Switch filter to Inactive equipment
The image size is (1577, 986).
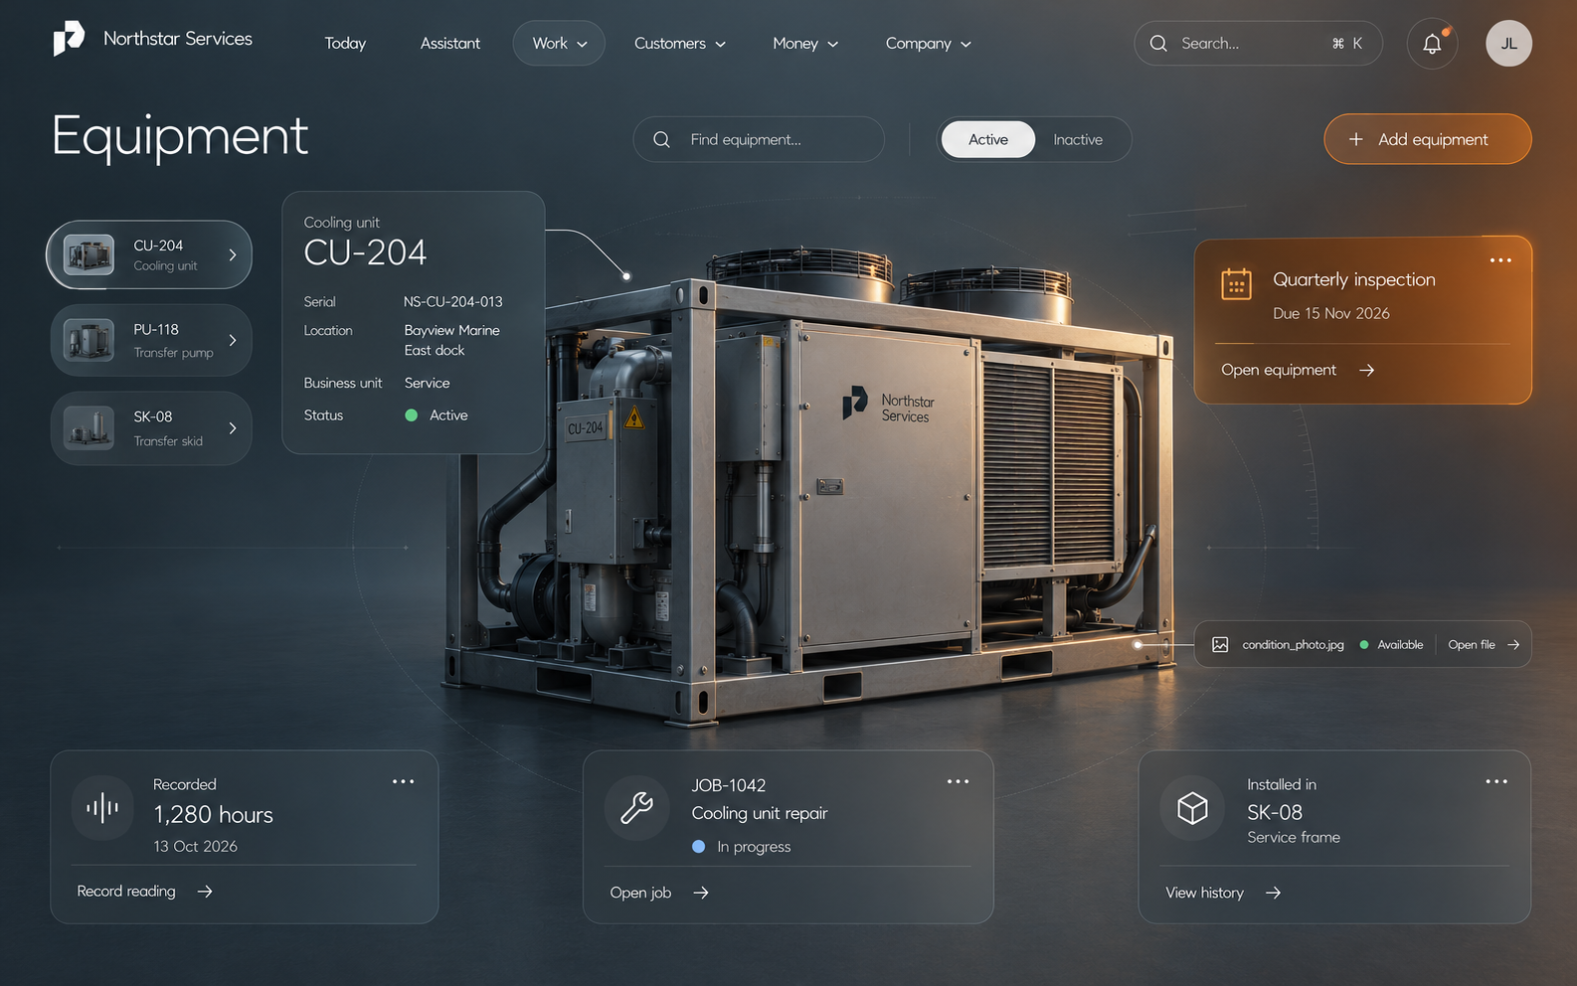[1078, 140]
